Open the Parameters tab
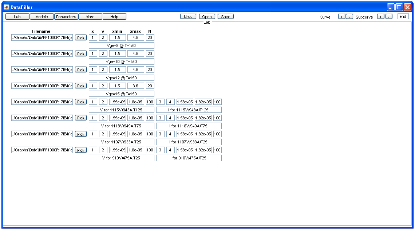The height and width of the screenshot is (230, 415). point(66,17)
